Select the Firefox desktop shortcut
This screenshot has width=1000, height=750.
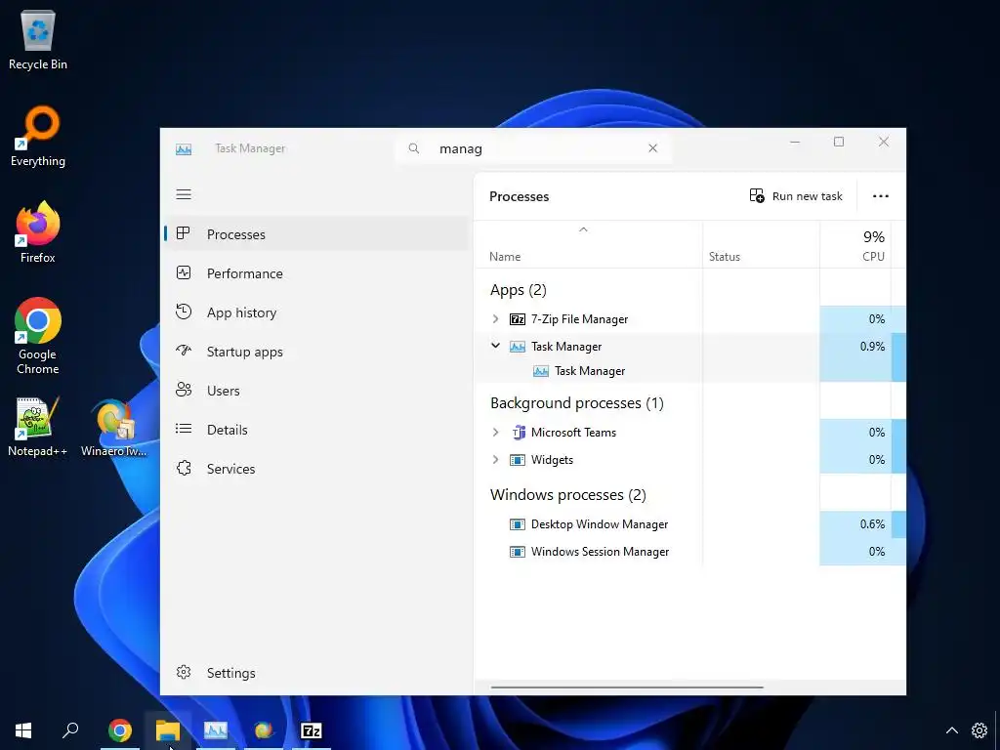[x=38, y=232]
